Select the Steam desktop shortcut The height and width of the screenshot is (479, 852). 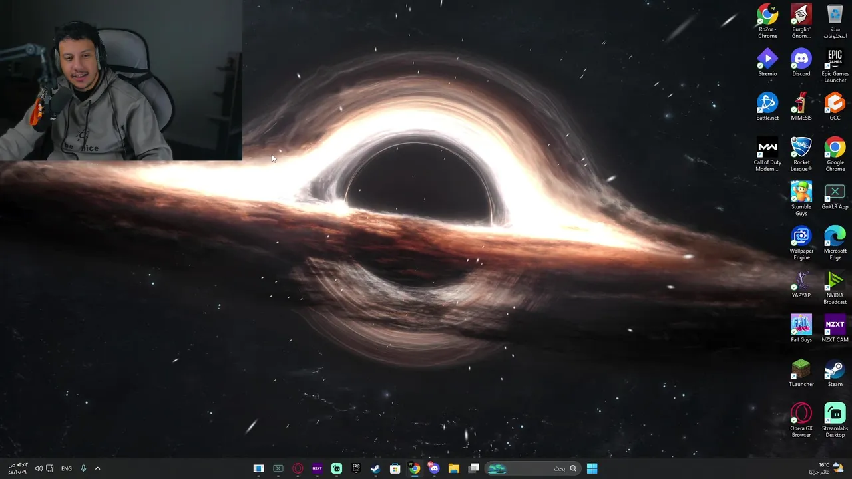pos(835,373)
